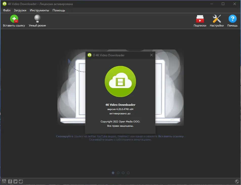Open Настройки settings

[216, 21]
